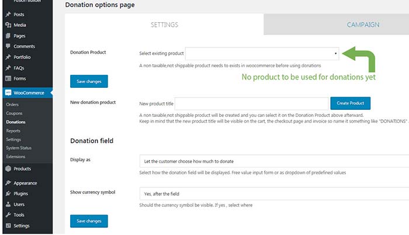Select the Settings tab
This screenshot has height=235, width=409.
[x=164, y=25]
